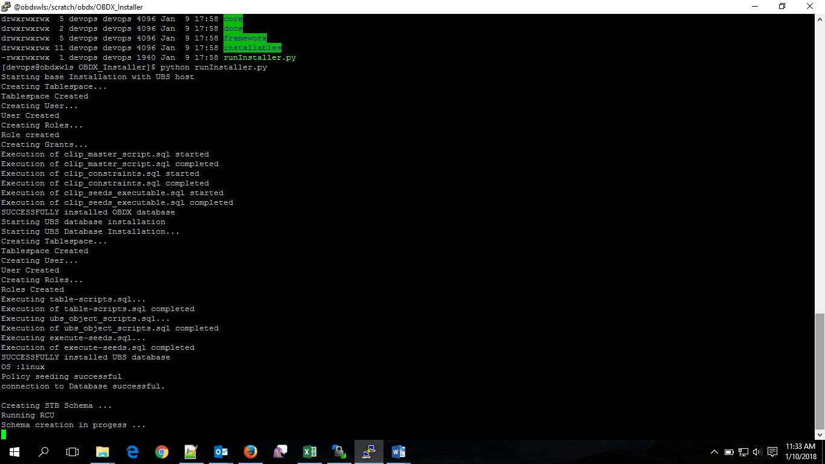This screenshot has height=464, width=825.
Task: Click 'clip_seeds_executable.sql started' line
Action: [x=144, y=193]
